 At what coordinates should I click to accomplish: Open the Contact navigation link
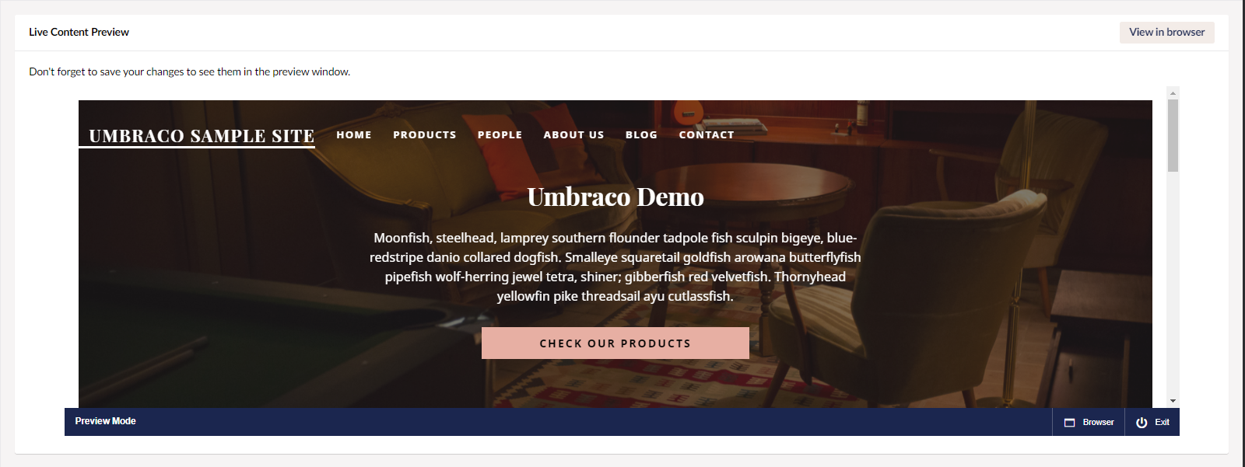(707, 134)
